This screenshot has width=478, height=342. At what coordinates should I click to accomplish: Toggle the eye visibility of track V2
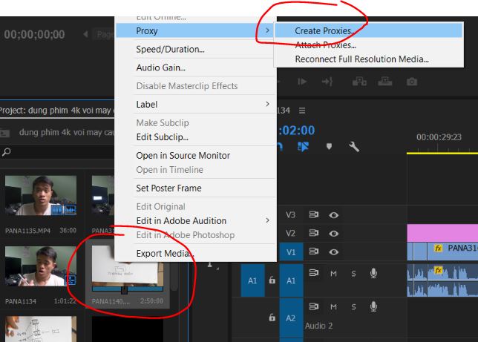click(334, 234)
